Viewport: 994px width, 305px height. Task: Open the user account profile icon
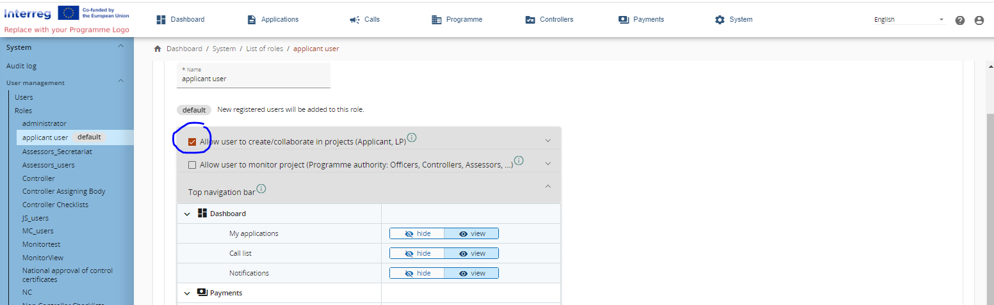point(979,20)
